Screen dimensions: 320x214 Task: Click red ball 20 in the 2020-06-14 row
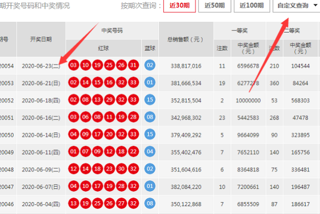click(x=109, y=134)
